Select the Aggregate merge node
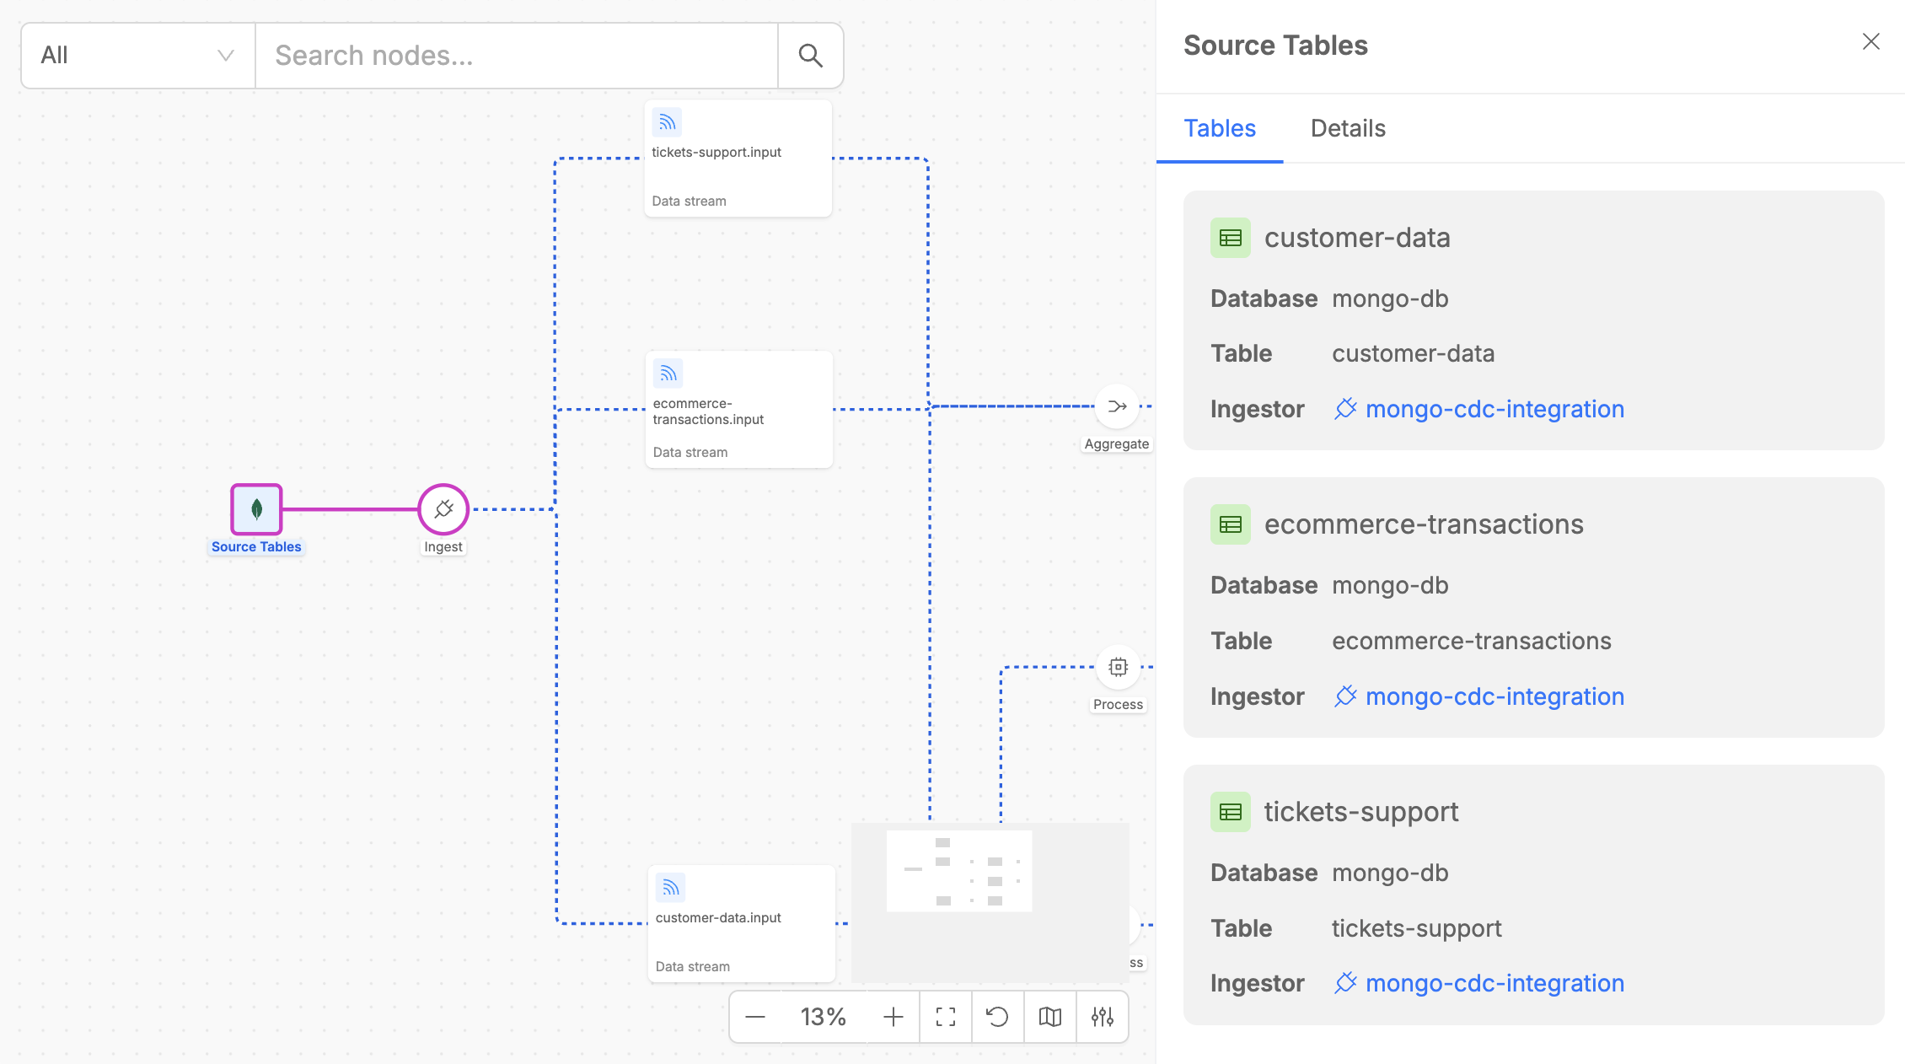 [x=1117, y=407]
